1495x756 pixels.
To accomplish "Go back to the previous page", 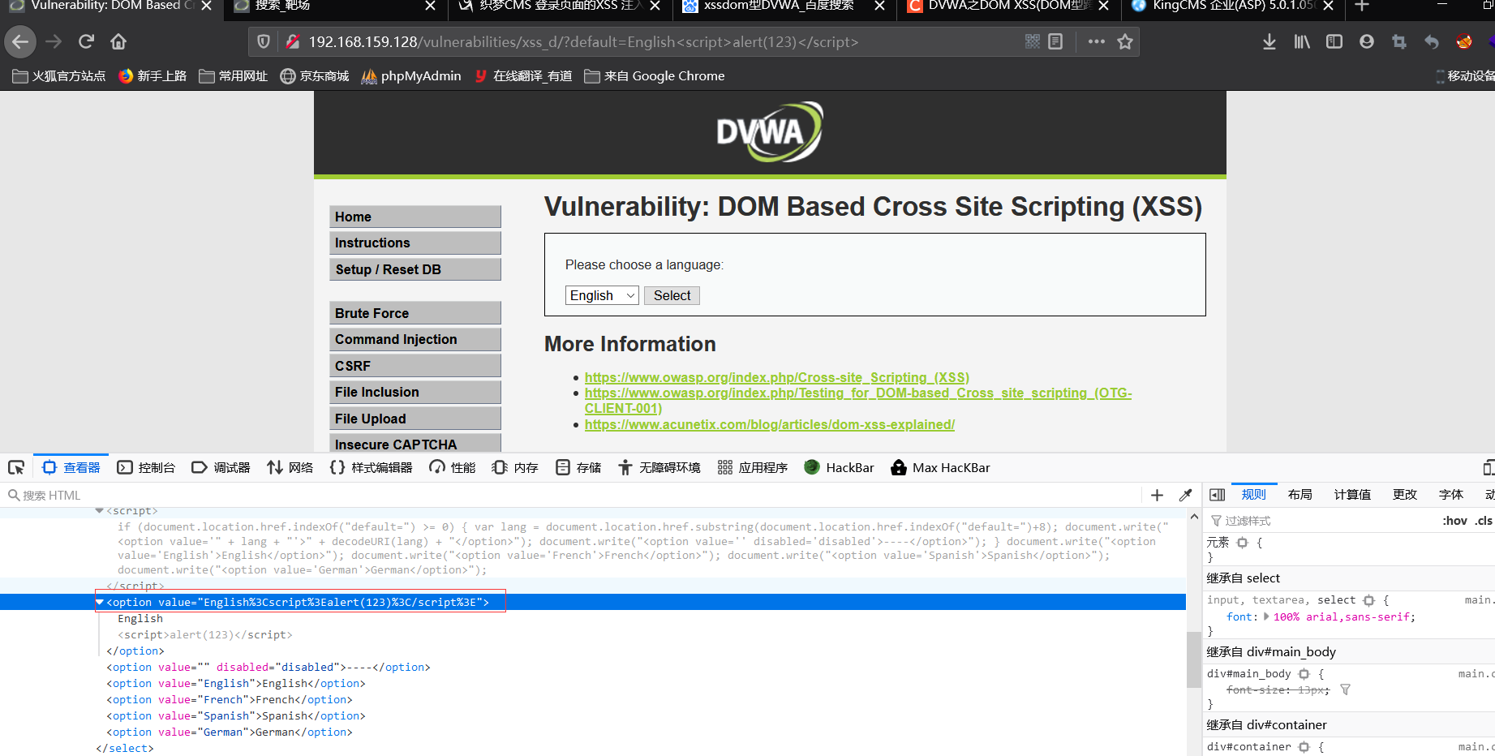I will click(x=20, y=41).
